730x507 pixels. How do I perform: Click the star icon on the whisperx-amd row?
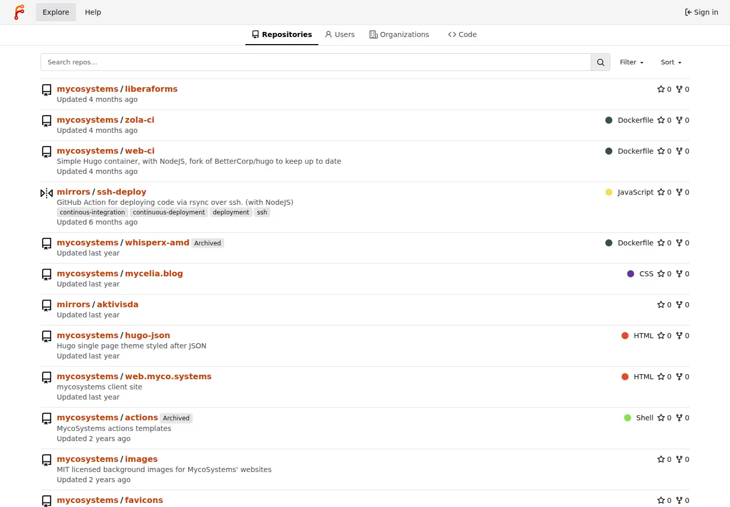(x=661, y=243)
